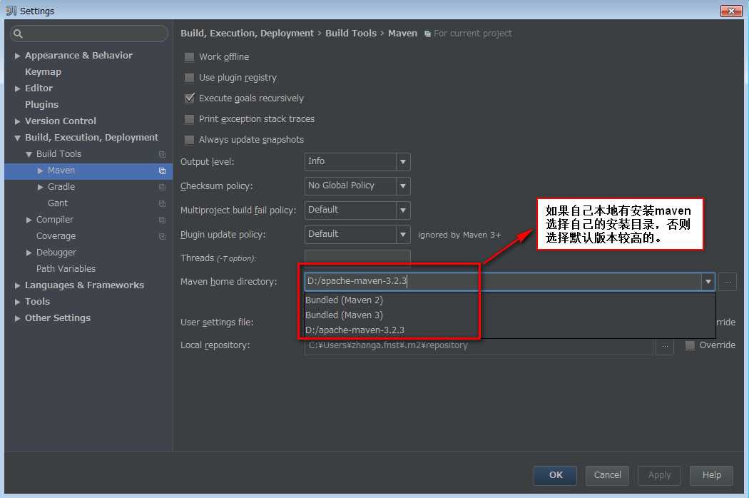The image size is (749, 498).
Task: Collapse the Build Tools node
Action: 29,154
